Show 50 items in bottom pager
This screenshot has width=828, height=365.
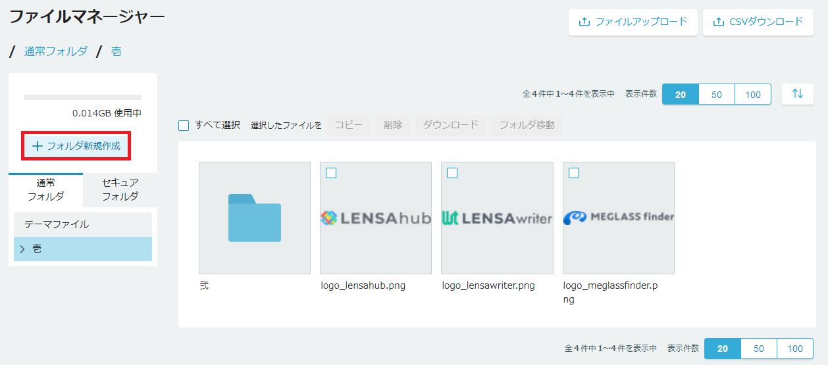(759, 349)
